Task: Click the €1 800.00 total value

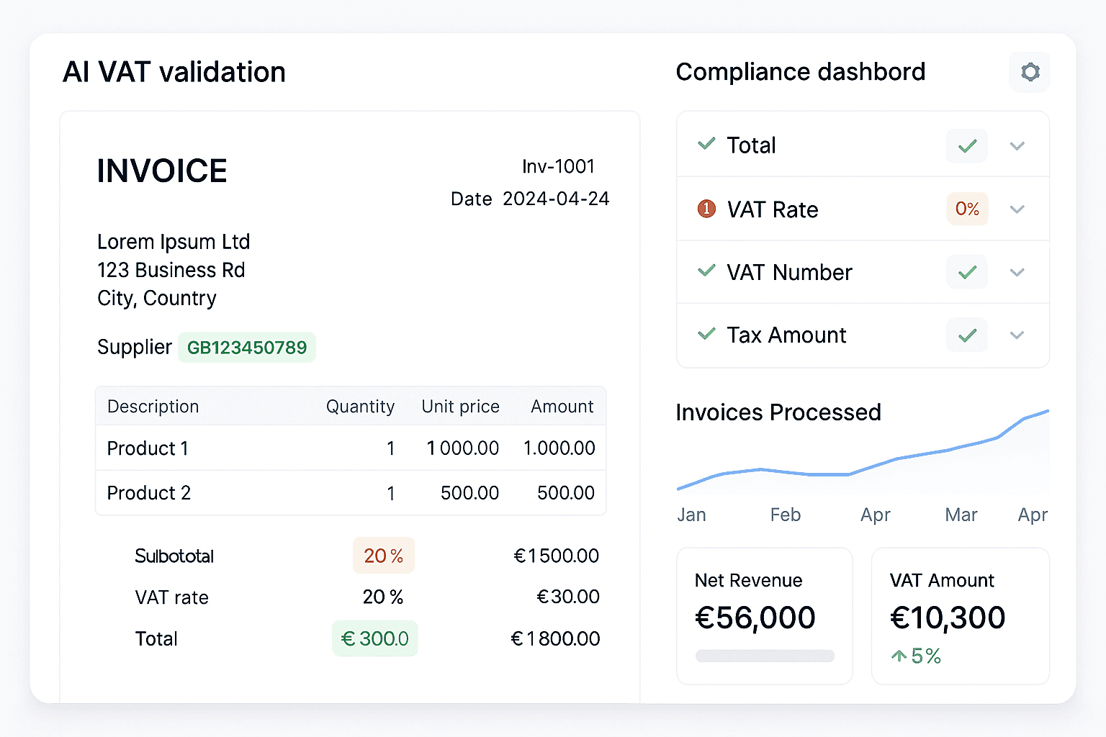Action: pyautogui.click(x=555, y=638)
